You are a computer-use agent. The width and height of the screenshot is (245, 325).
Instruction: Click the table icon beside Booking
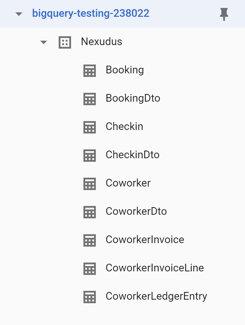[x=90, y=71]
